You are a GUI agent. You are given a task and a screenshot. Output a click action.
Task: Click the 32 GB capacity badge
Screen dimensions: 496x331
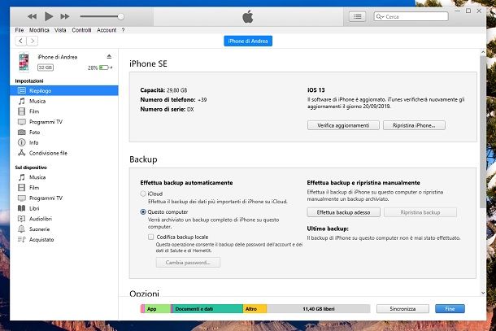pos(46,68)
